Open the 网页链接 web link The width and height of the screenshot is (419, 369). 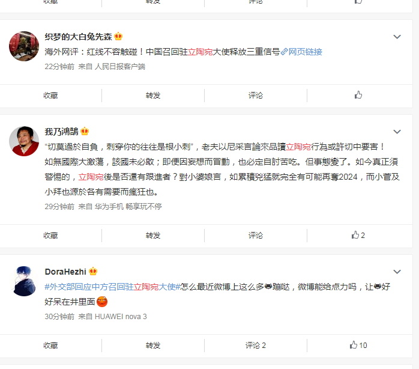tap(302, 52)
